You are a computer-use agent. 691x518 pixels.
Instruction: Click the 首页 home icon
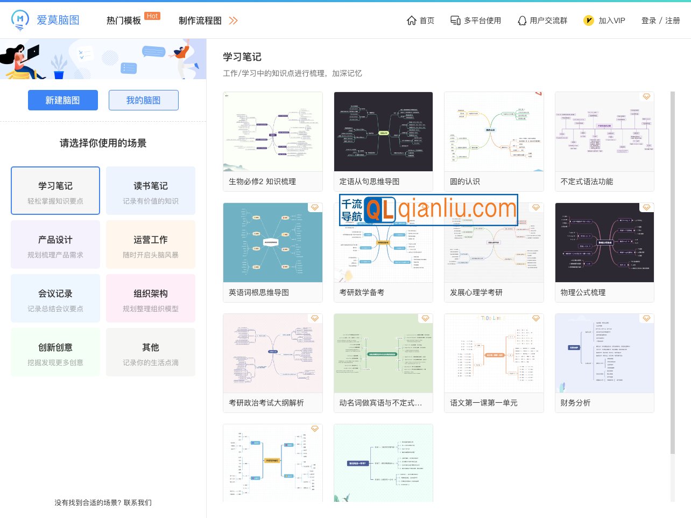pos(411,20)
